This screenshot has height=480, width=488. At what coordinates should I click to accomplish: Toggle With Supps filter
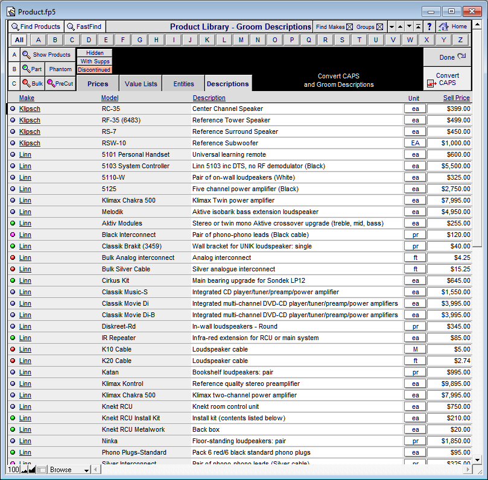[x=95, y=62]
